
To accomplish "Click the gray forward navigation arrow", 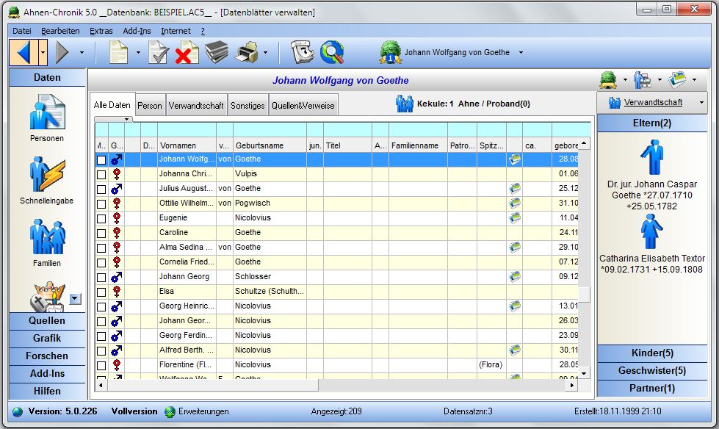I will click(62, 52).
